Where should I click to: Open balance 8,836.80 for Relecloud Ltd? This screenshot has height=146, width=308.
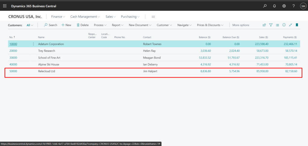point(206,71)
